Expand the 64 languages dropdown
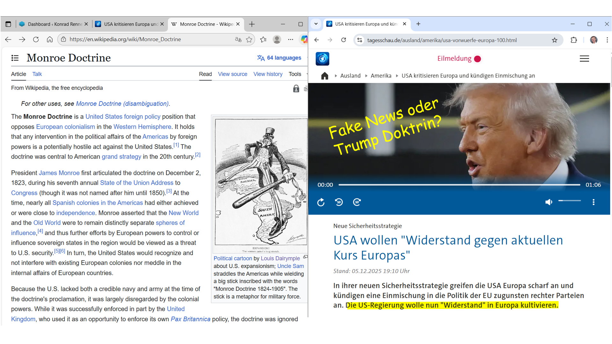This screenshot has height=344, width=612. click(x=279, y=58)
